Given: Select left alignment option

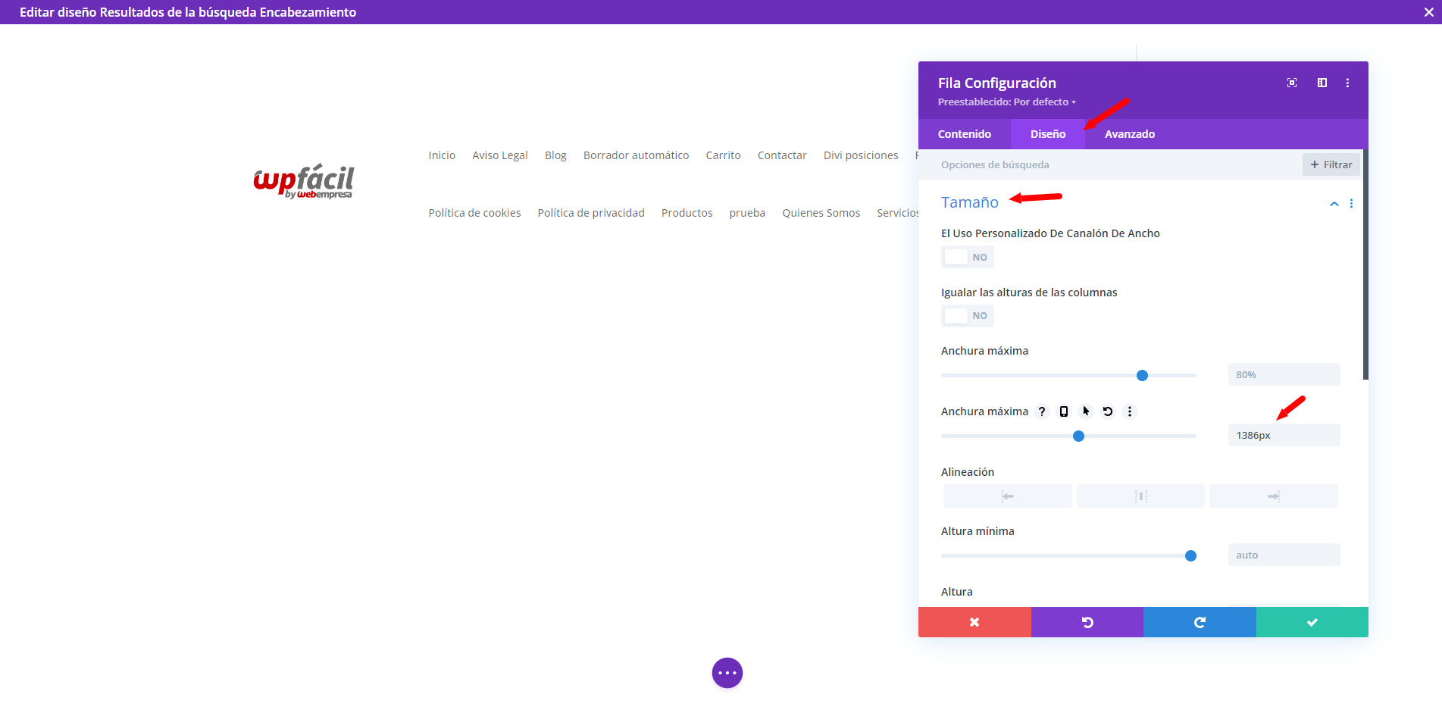Looking at the screenshot, I should 1007,496.
